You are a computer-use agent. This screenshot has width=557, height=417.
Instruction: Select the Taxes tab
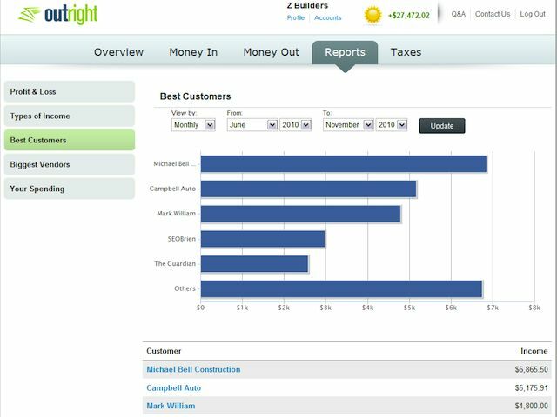(x=406, y=52)
